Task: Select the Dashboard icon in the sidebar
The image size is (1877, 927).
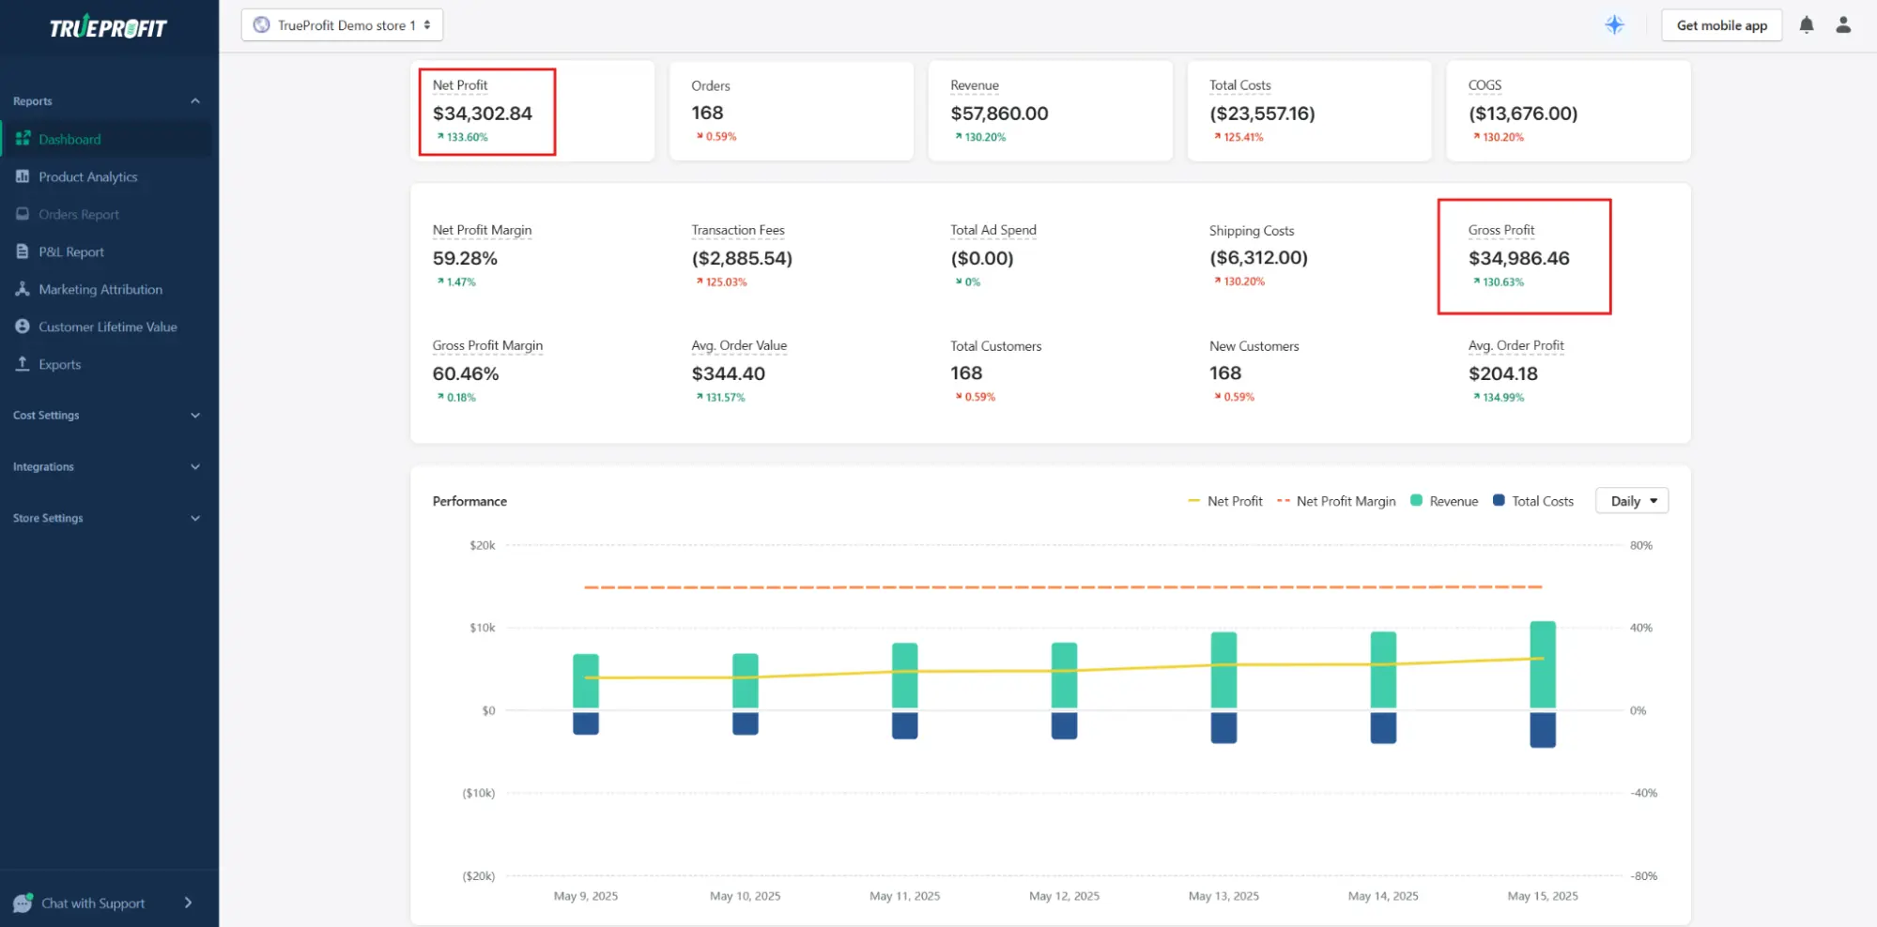Action: point(23,139)
